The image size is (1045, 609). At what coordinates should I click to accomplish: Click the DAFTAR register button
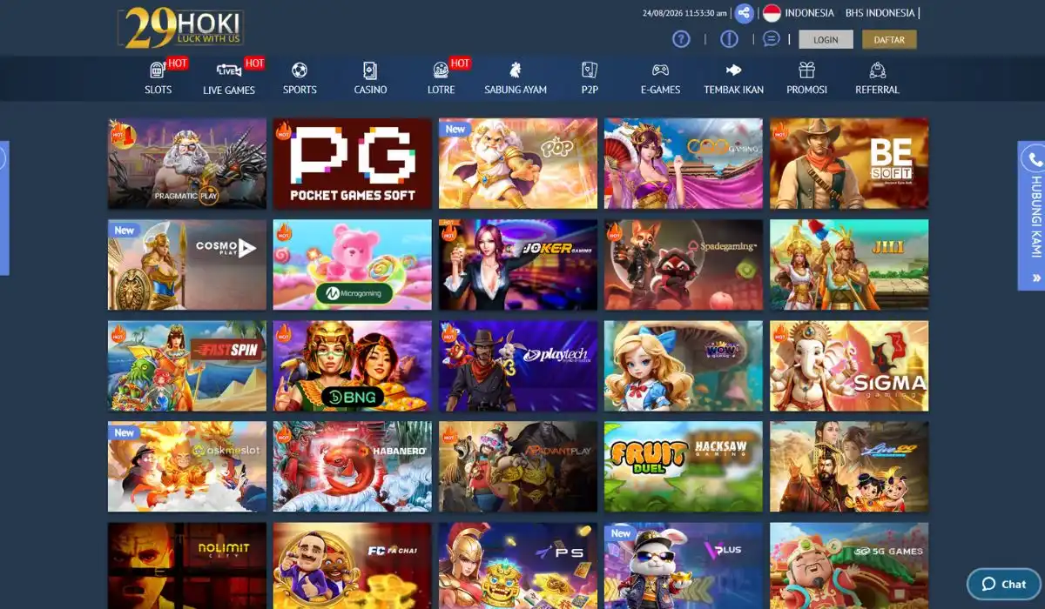coord(889,39)
